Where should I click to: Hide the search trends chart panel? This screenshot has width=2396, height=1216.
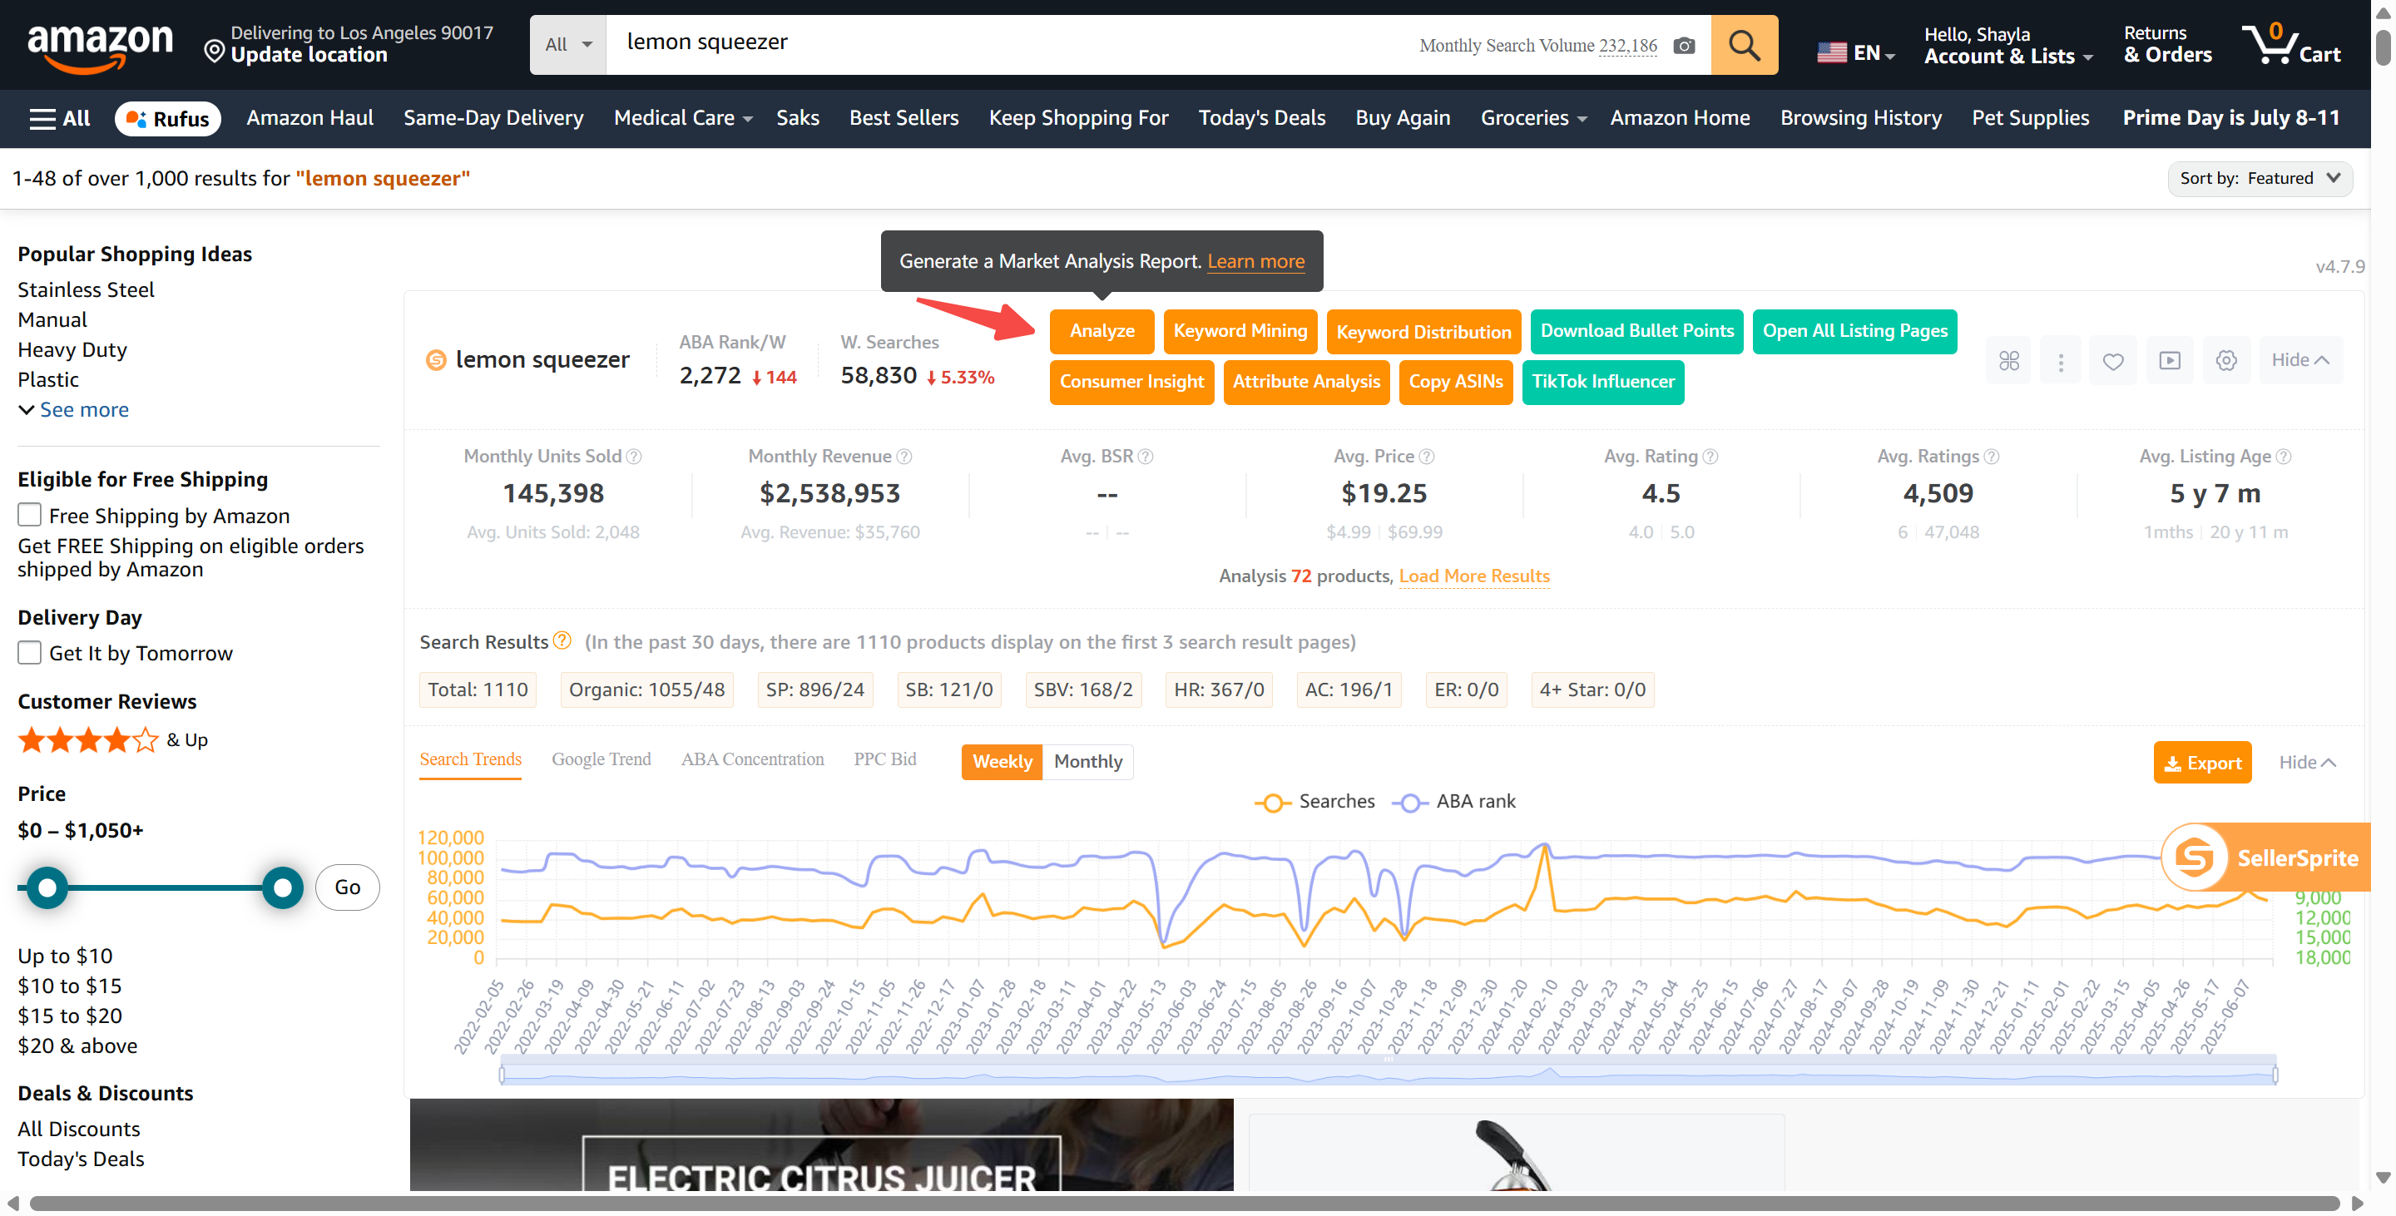pos(2306,763)
